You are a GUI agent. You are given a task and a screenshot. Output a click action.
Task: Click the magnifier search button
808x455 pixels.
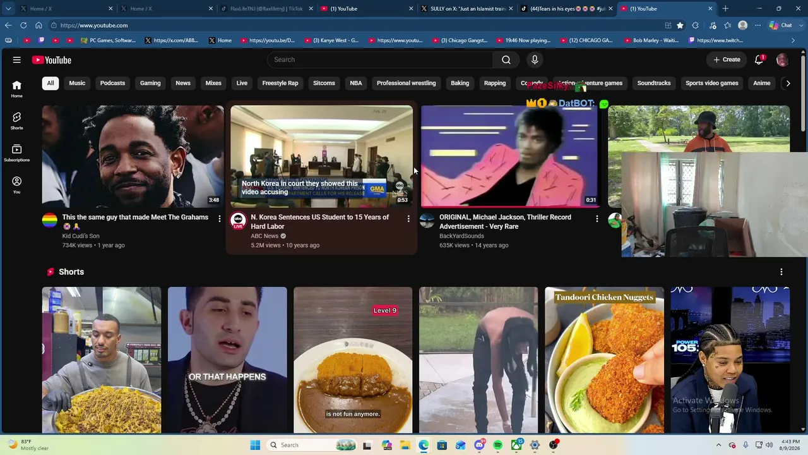506,59
